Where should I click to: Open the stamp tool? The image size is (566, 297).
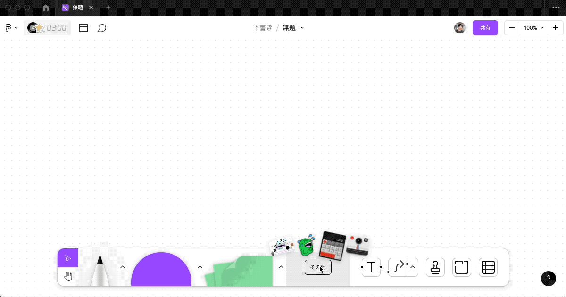435,267
